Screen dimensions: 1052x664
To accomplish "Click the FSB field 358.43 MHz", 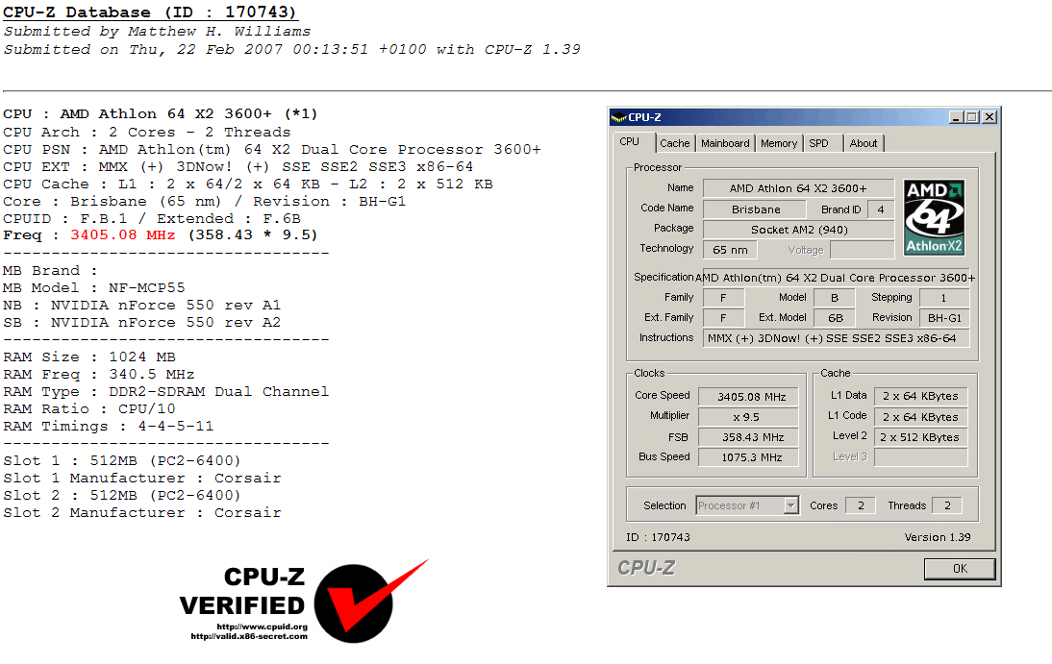I will tap(749, 436).
